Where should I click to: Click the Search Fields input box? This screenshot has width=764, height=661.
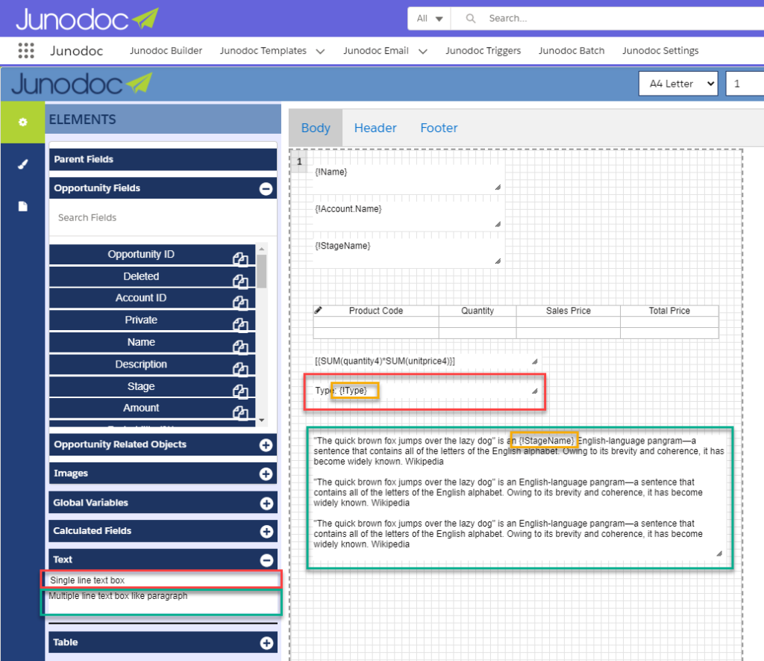(163, 217)
